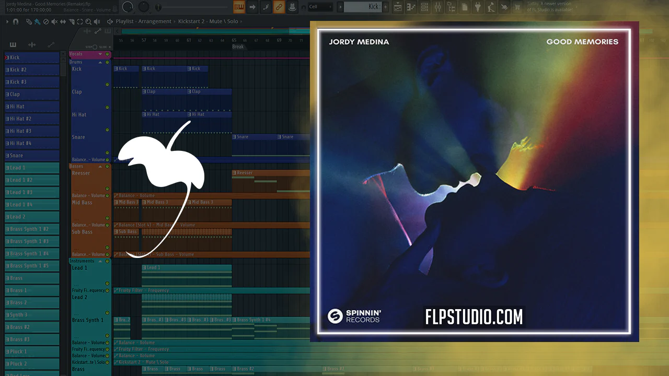Select the Zoom magnifier tool

(x=88, y=21)
